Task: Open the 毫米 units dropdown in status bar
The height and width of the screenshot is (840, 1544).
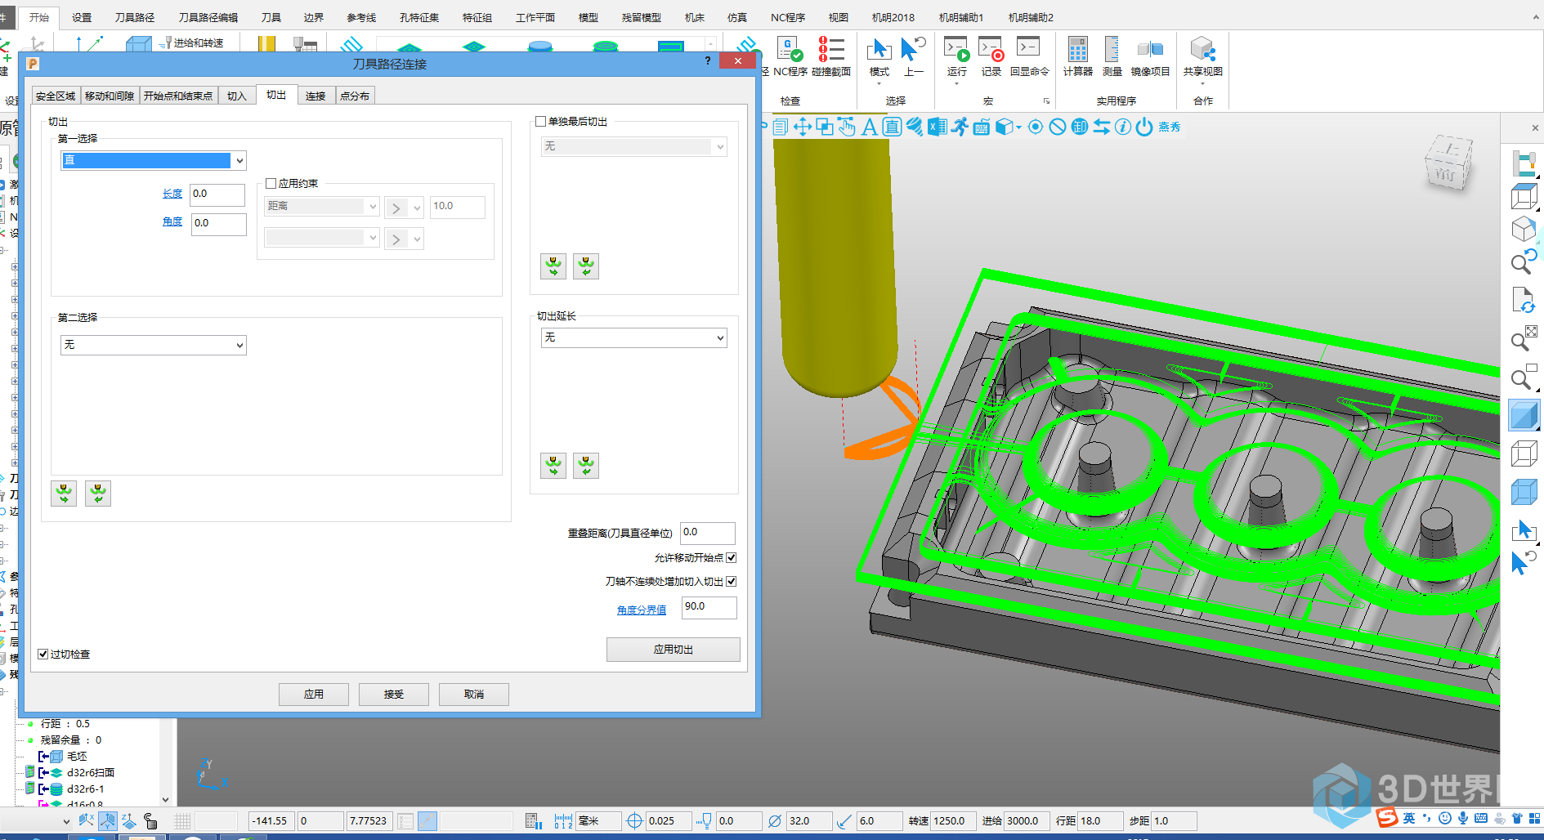Action: click(598, 820)
